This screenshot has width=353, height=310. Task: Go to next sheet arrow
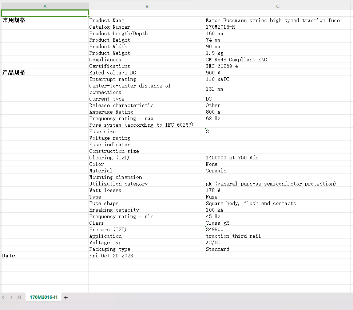(x=11, y=297)
